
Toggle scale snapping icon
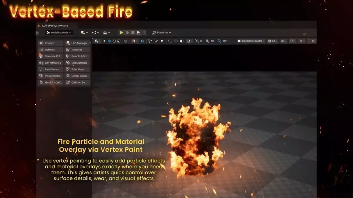(197, 41)
